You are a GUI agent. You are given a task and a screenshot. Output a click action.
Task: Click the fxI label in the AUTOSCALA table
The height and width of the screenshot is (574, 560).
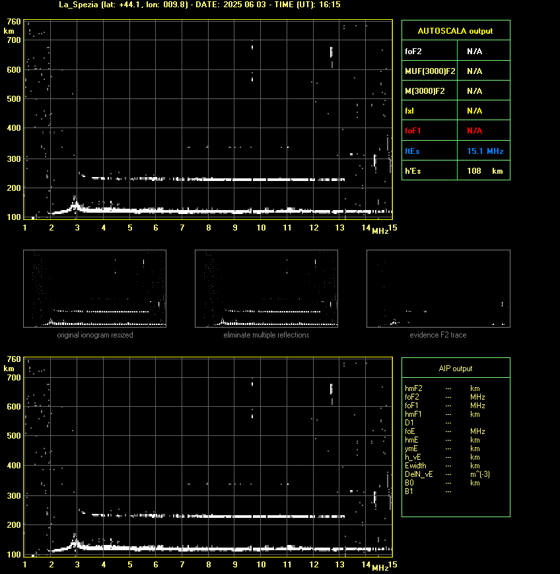[409, 110]
